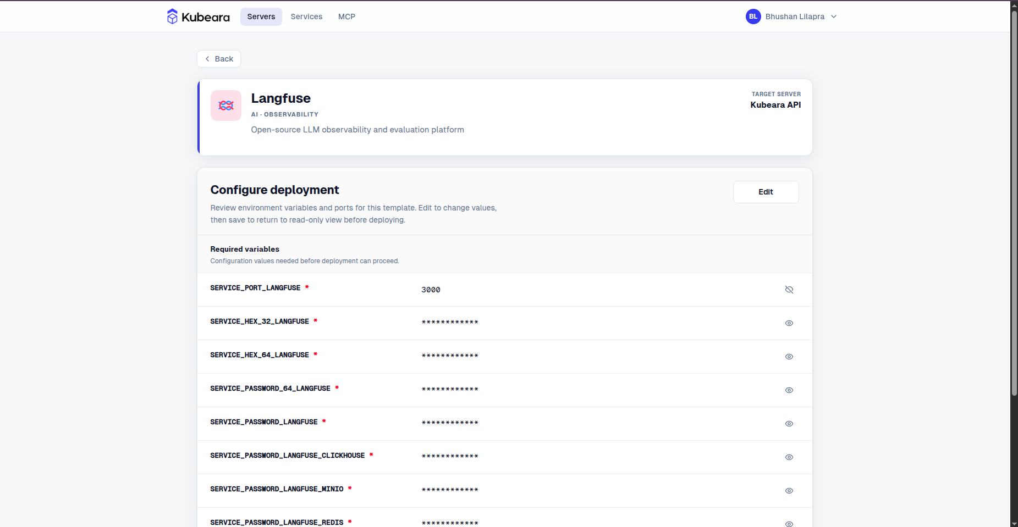Click the masked SERVICE_HEX_32_LANGFUSE value
Image resolution: width=1018 pixels, height=527 pixels.
coord(450,323)
